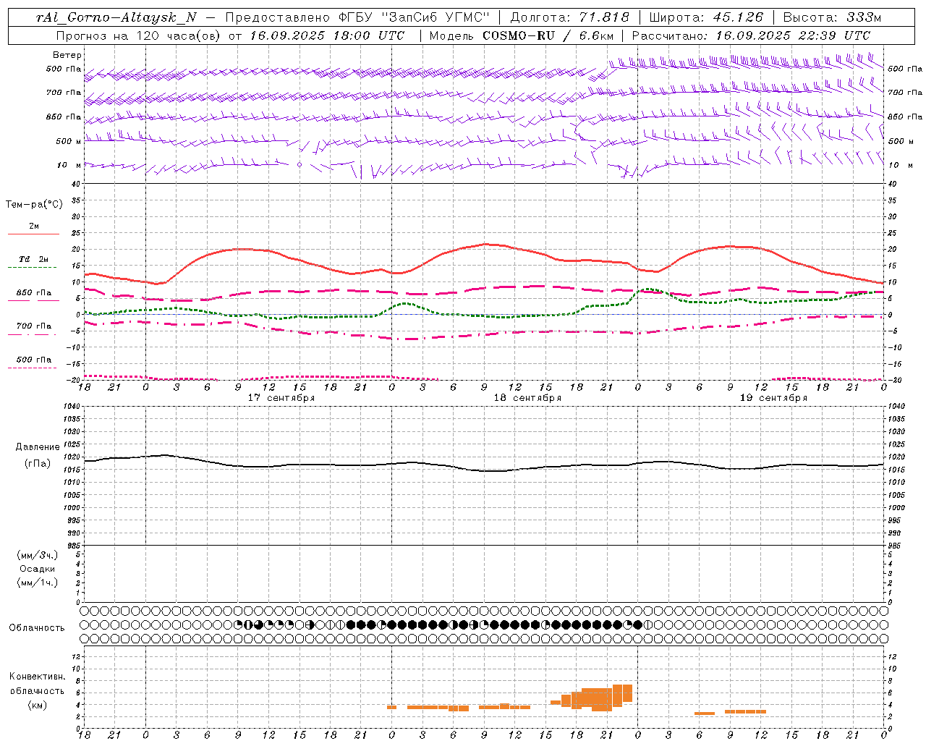Viewport: 926px width, 741px height.
Task: Click the Тем-ра(°C) panel label
Action: [x=34, y=204]
